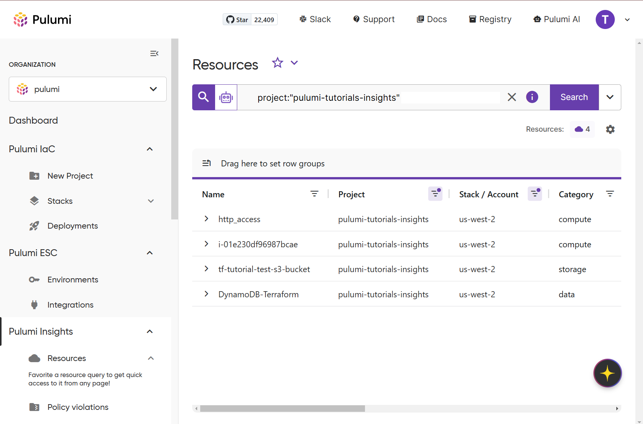Expand the http_access resource row
This screenshot has height=424, width=643.
206,219
